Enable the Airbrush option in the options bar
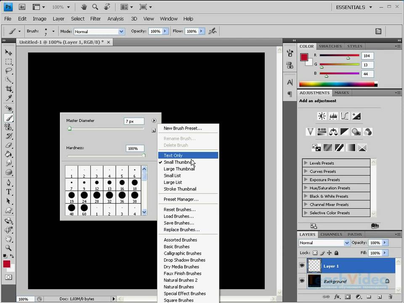 (x=213, y=31)
